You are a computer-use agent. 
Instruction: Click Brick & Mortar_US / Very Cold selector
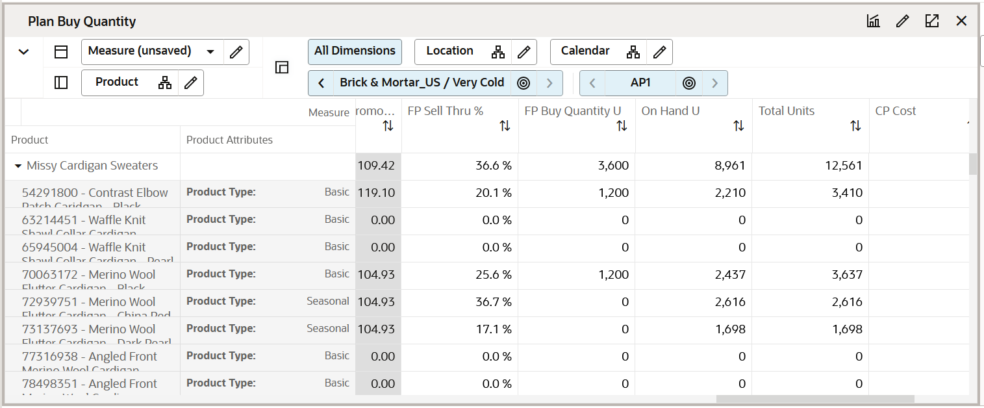(422, 83)
